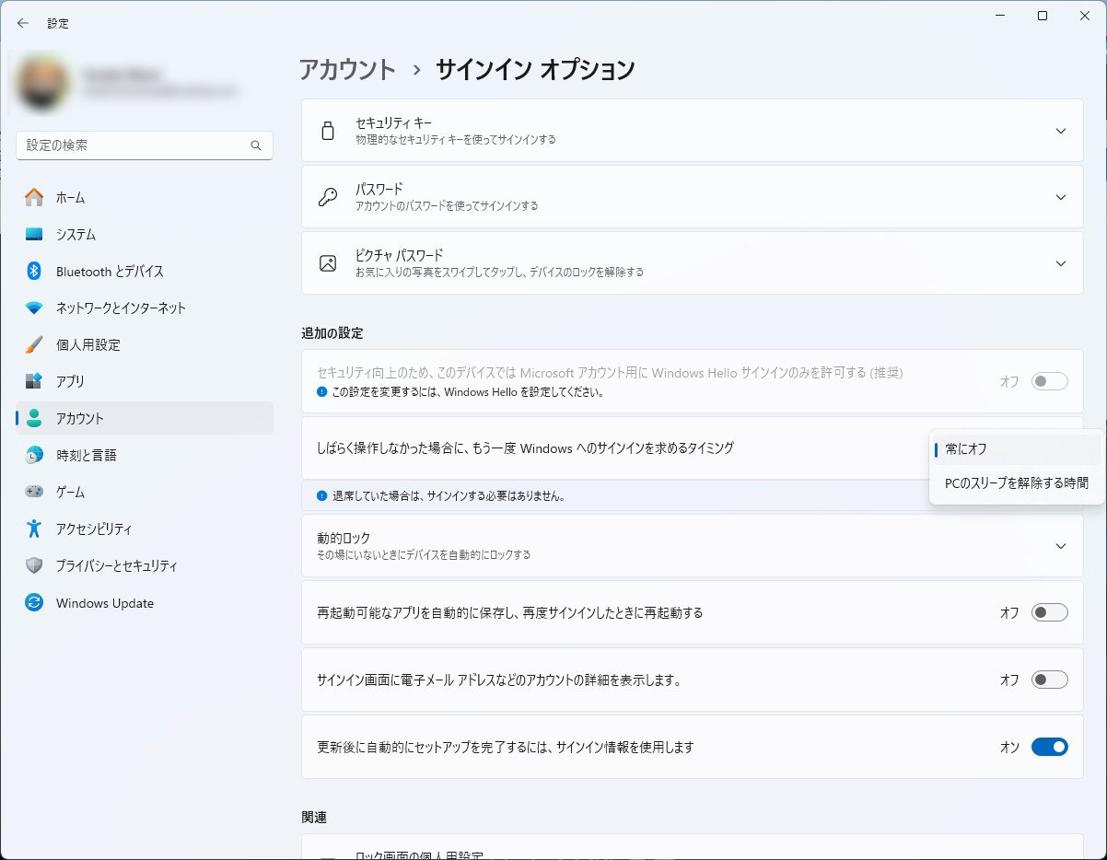Choose PCのスリープを解除する時間 option
1107x860 pixels.
point(1016,483)
